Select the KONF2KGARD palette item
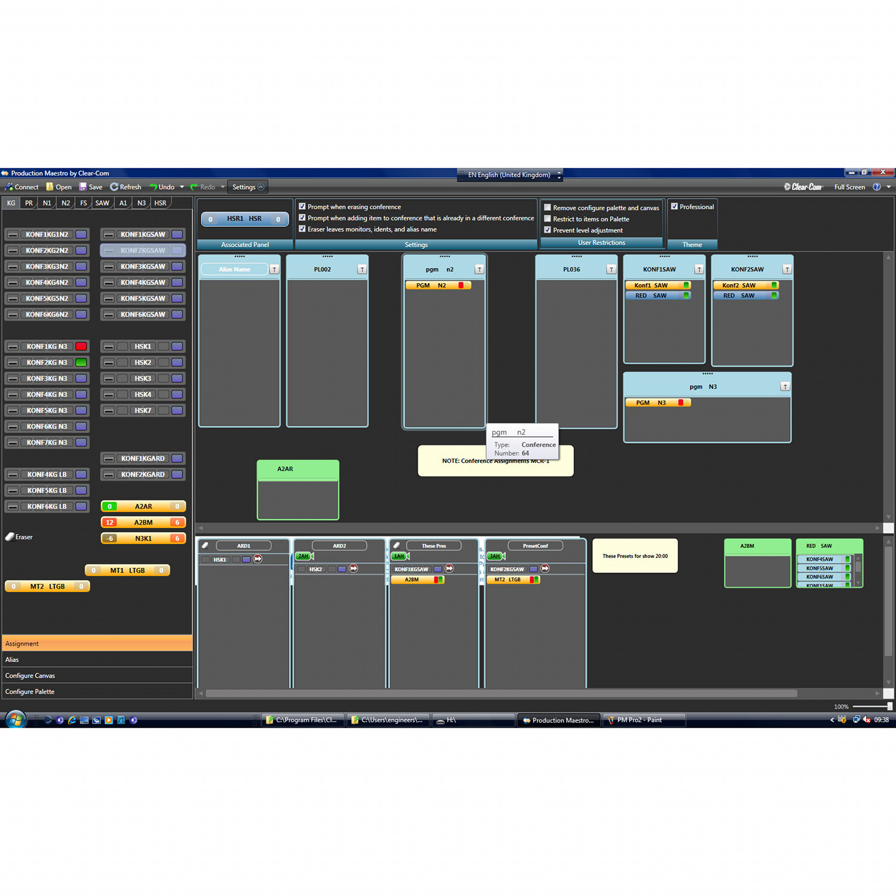 [x=143, y=474]
